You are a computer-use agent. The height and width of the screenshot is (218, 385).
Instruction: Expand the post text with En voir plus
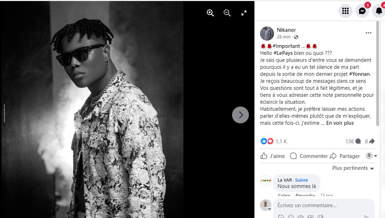(x=340, y=123)
